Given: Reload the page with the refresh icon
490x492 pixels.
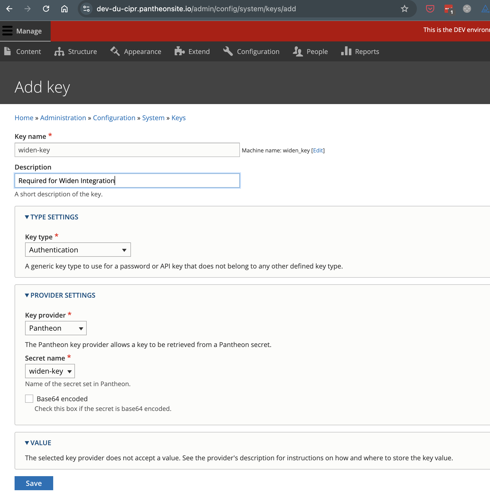Looking at the screenshot, I should 46,8.
